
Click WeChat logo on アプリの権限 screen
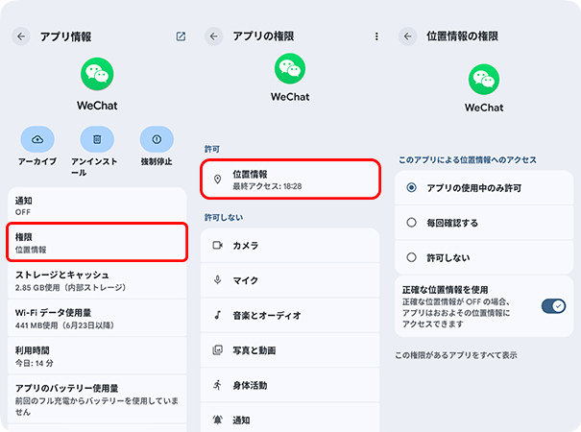tap(290, 69)
